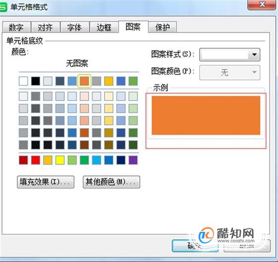Screen dimensions: 278x262
Task: Select the 字体 tab
Action: coord(75,27)
